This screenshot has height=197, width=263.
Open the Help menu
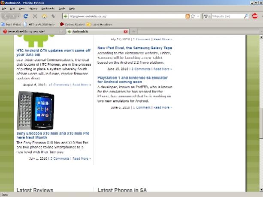pos(72,9)
